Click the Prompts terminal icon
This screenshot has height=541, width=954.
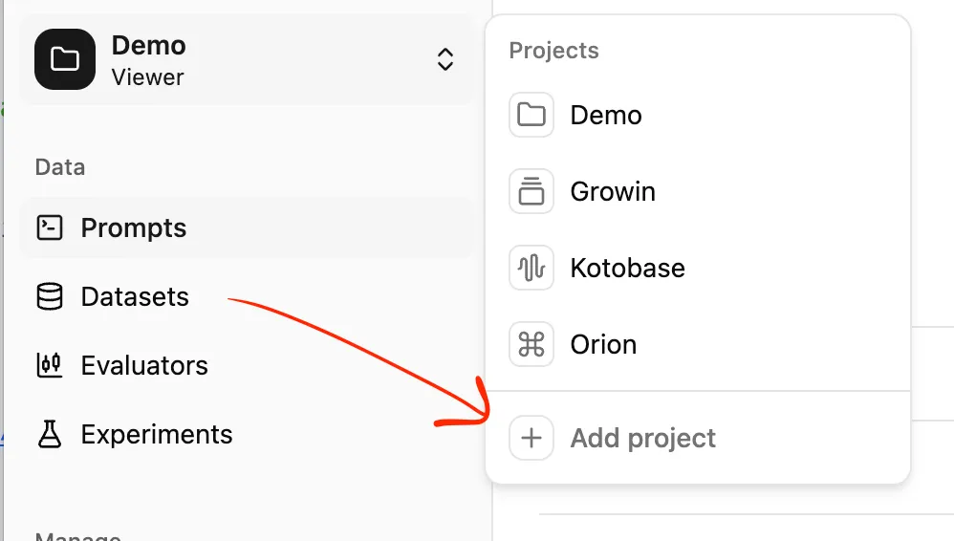tap(49, 227)
